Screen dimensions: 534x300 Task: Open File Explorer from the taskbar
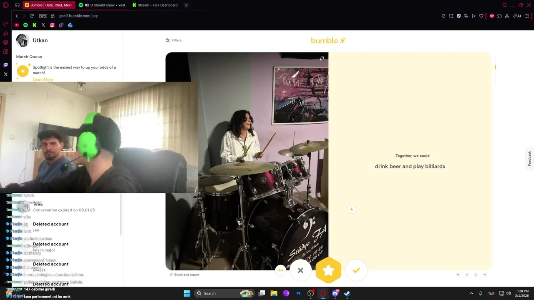pyautogui.click(x=274, y=293)
